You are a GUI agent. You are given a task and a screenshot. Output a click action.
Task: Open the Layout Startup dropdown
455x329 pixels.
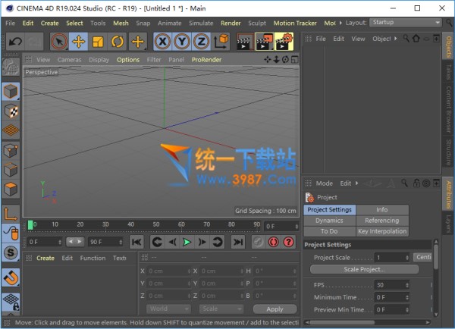[406, 22]
